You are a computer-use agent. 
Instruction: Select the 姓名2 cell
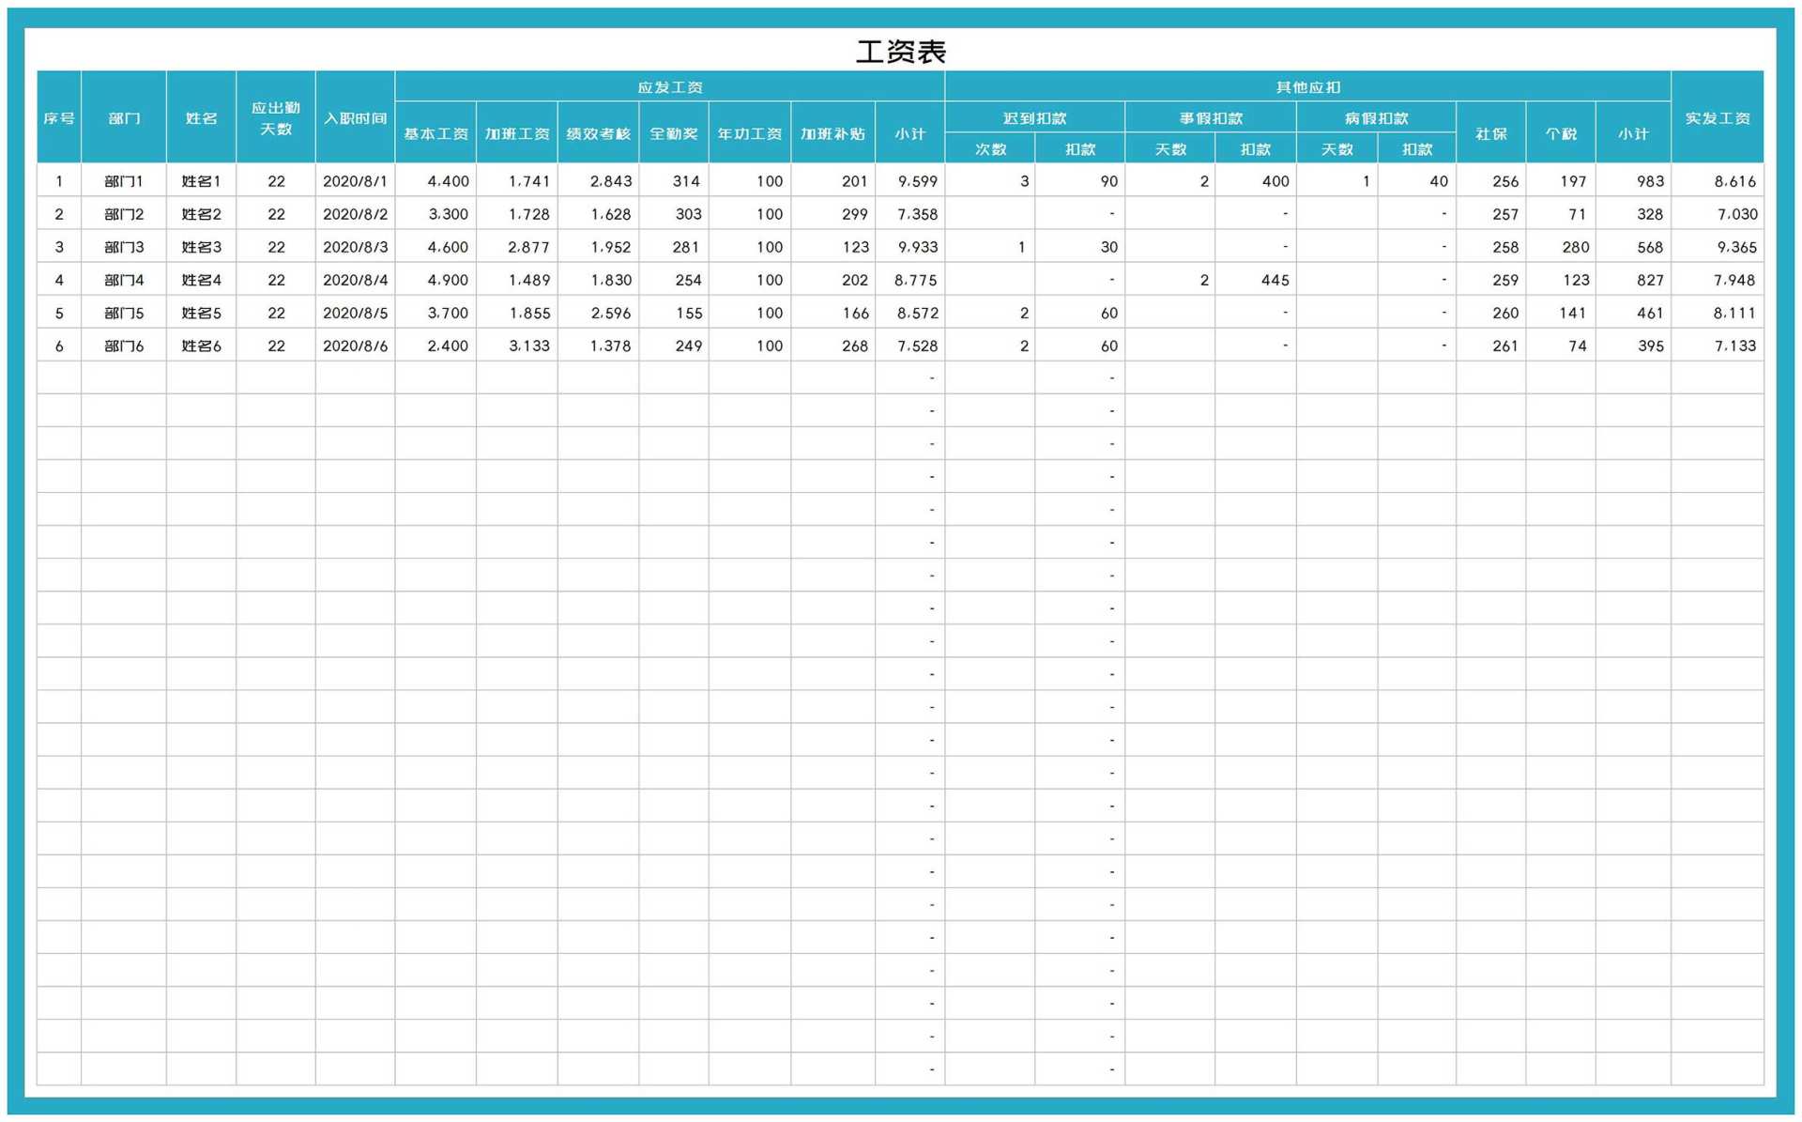click(x=202, y=213)
